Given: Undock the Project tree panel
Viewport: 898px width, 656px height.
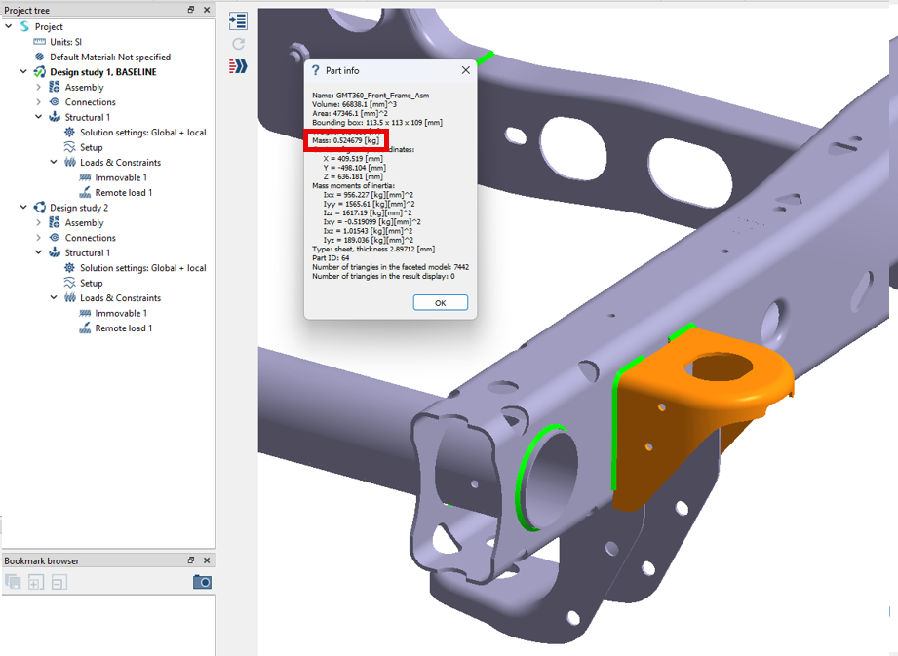Looking at the screenshot, I should point(191,10).
